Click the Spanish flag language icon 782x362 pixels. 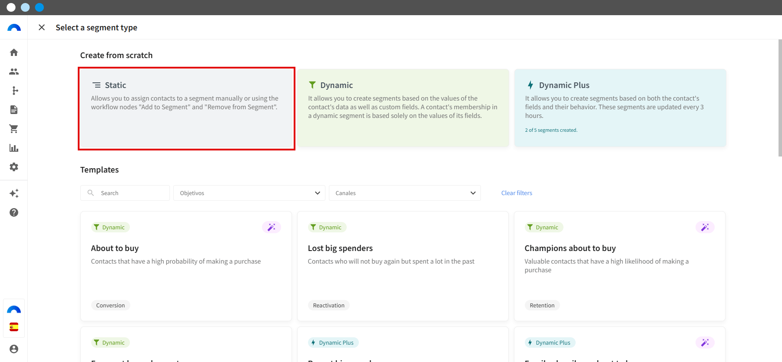(14, 327)
